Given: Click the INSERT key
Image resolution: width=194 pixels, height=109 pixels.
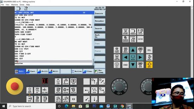Looking at the screenshot, I should (x=149, y=57).
